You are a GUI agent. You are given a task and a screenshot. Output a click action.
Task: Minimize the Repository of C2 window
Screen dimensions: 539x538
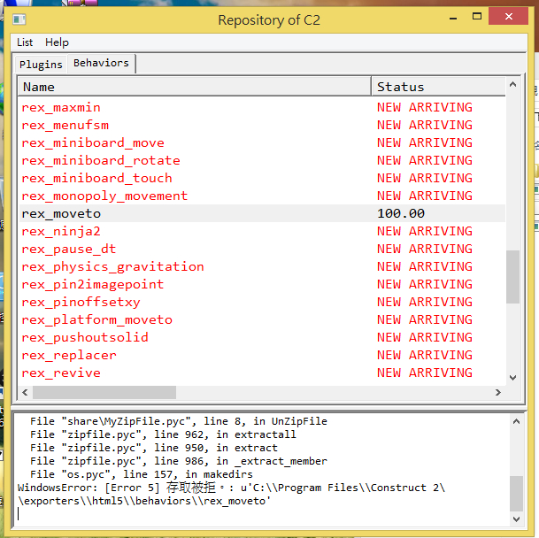coord(453,17)
